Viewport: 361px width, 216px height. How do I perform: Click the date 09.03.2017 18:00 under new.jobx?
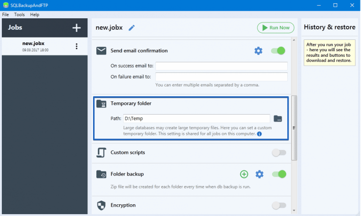pos(35,50)
